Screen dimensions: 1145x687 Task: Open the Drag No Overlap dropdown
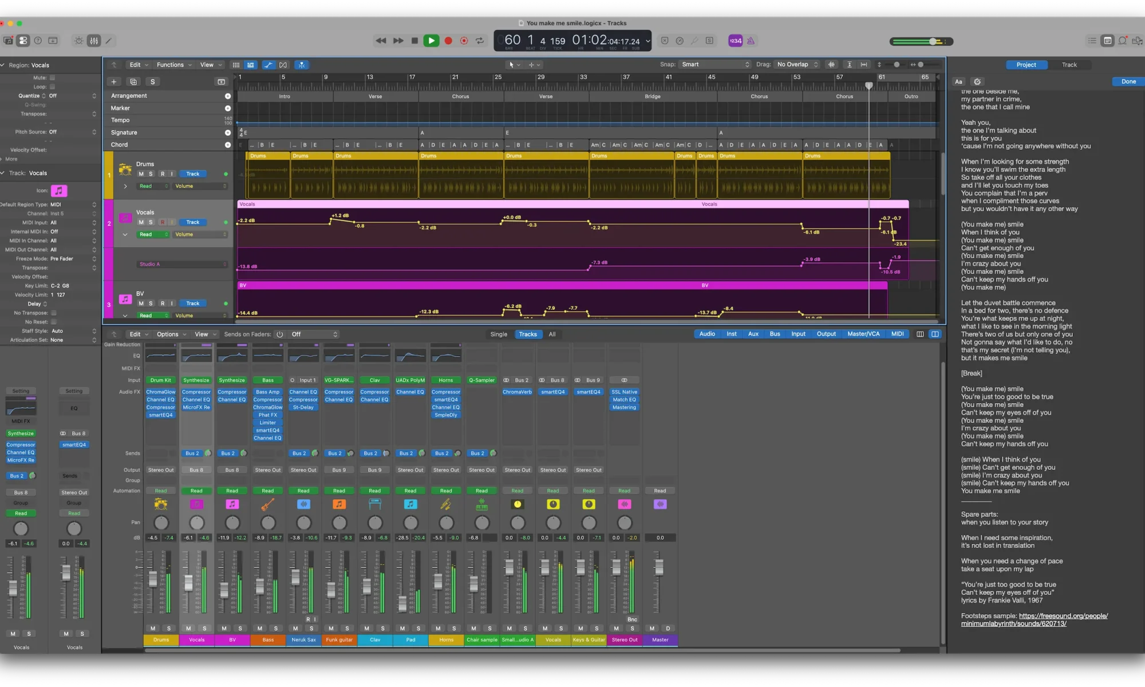click(x=797, y=65)
